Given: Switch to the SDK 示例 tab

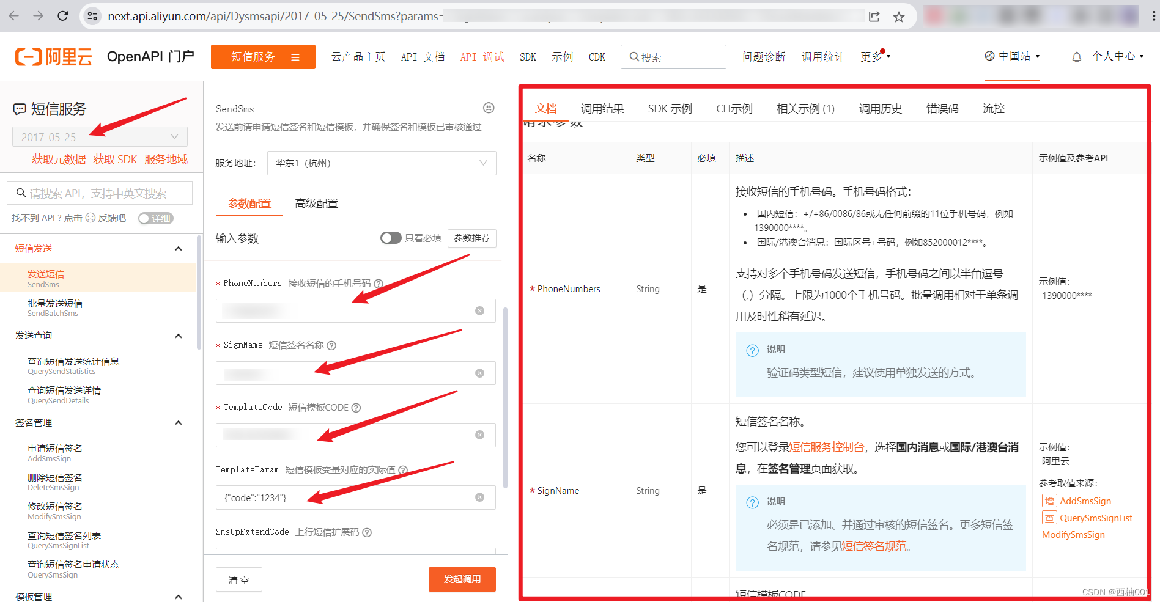Looking at the screenshot, I should [x=670, y=108].
